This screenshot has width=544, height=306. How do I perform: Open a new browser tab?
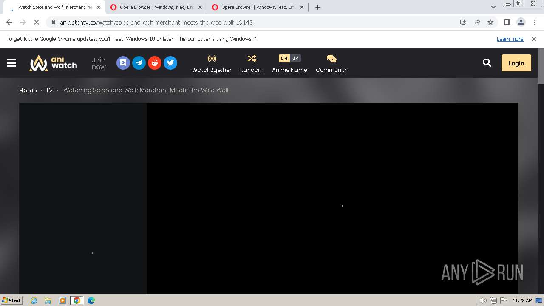pos(317,7)
